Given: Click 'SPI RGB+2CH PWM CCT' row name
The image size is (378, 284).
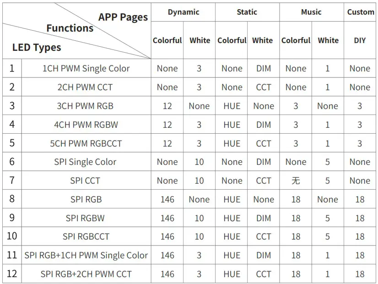Looking at the screenshot, I should click(x=86, y=274).
